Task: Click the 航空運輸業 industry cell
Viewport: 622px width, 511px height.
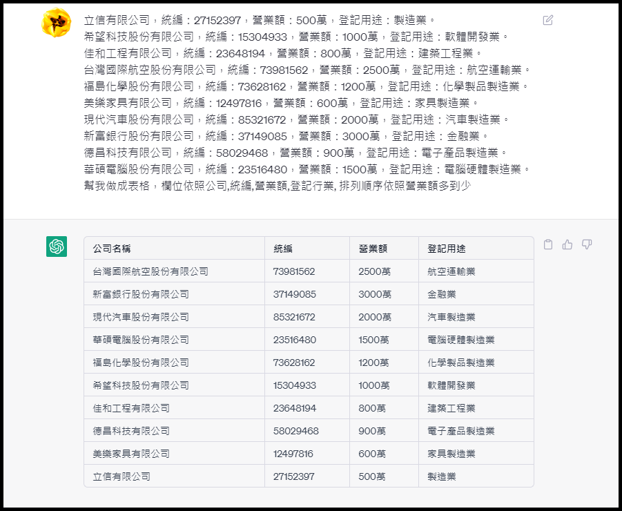Action: (x=476, y=271)
